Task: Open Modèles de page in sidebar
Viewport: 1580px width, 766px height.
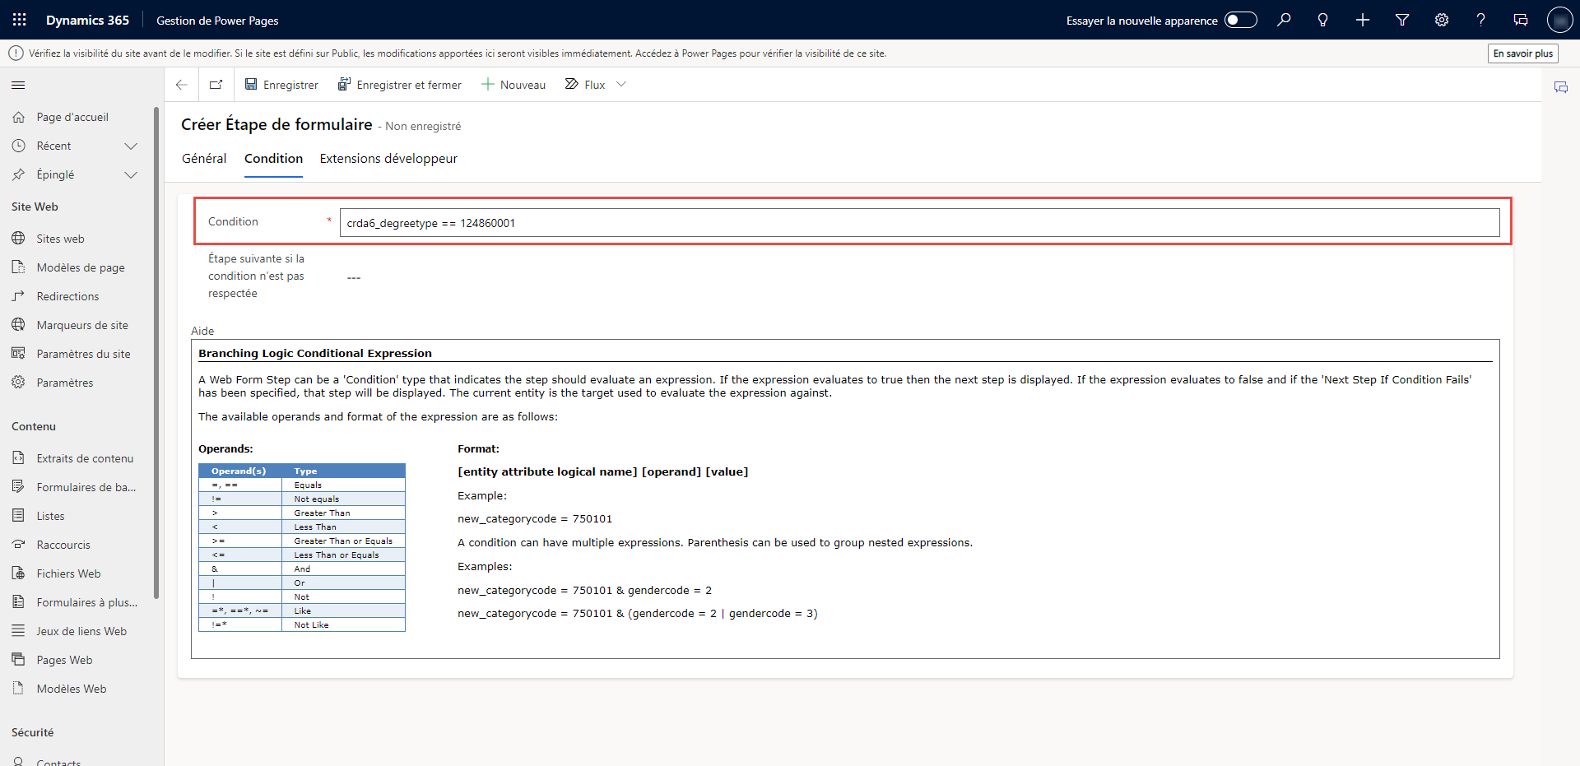Action: point(81,267)
